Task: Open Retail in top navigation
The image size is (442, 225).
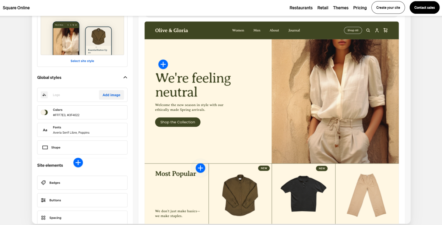Action: (323, 8)
